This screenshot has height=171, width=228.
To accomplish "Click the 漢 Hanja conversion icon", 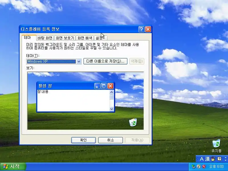I will point(207,159).
